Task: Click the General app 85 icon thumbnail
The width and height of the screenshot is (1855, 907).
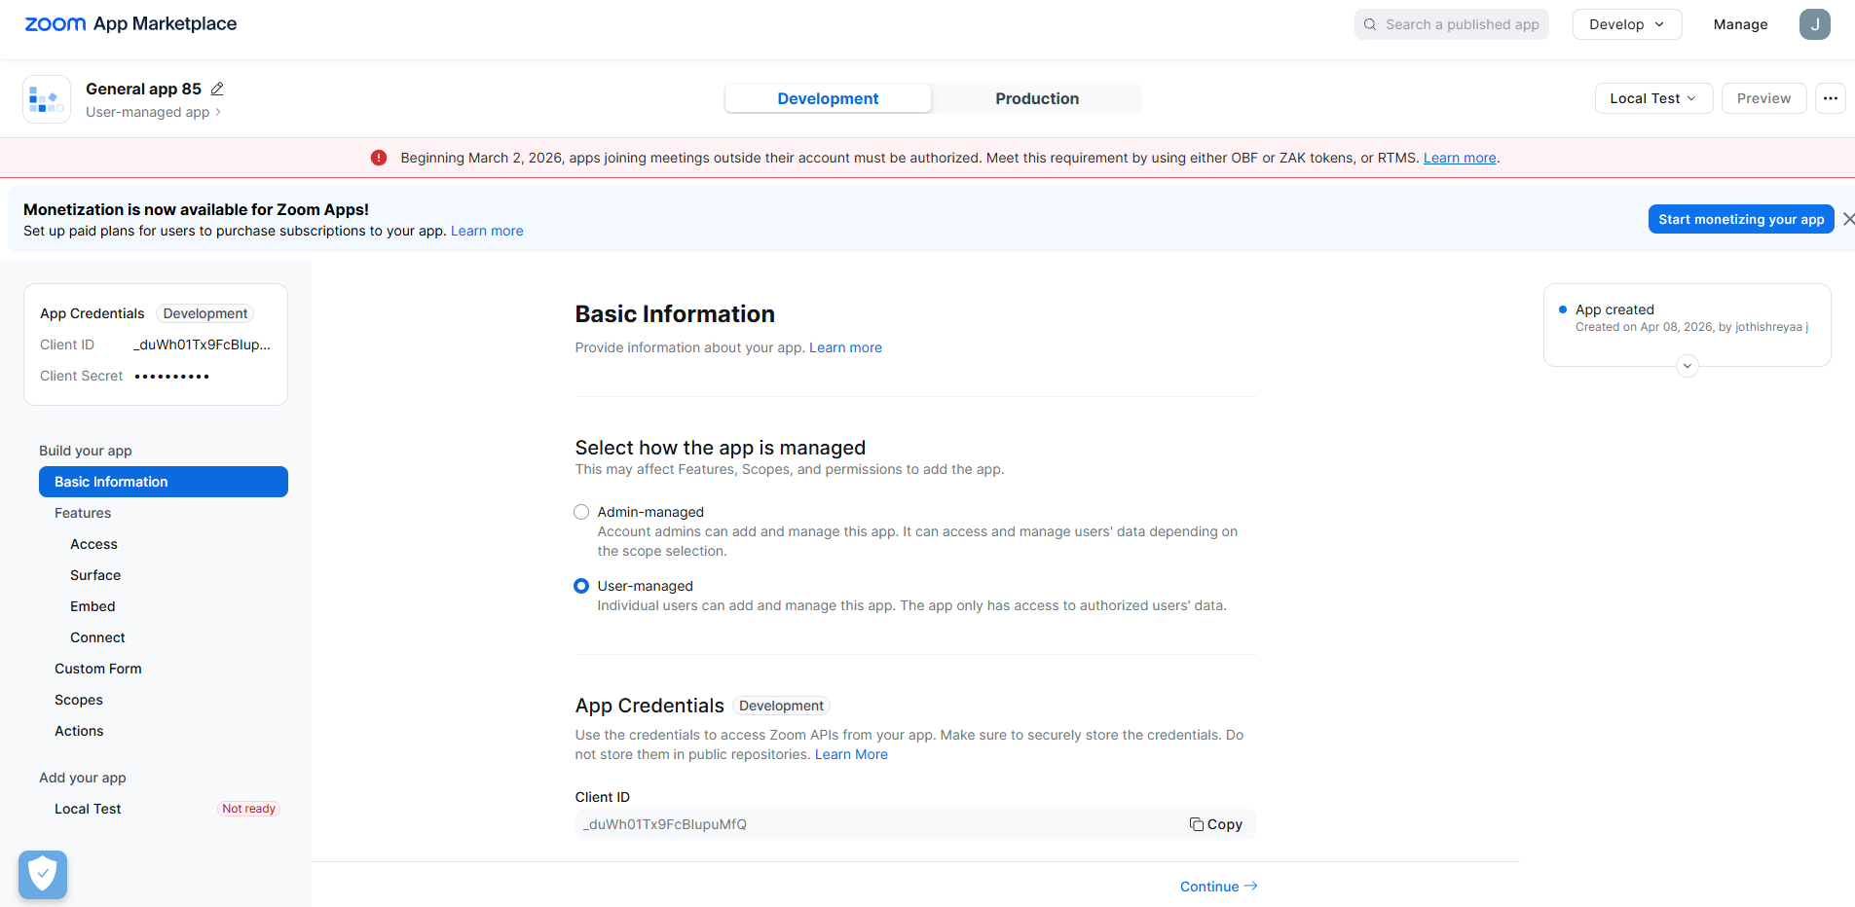Action: click(47, 99)
